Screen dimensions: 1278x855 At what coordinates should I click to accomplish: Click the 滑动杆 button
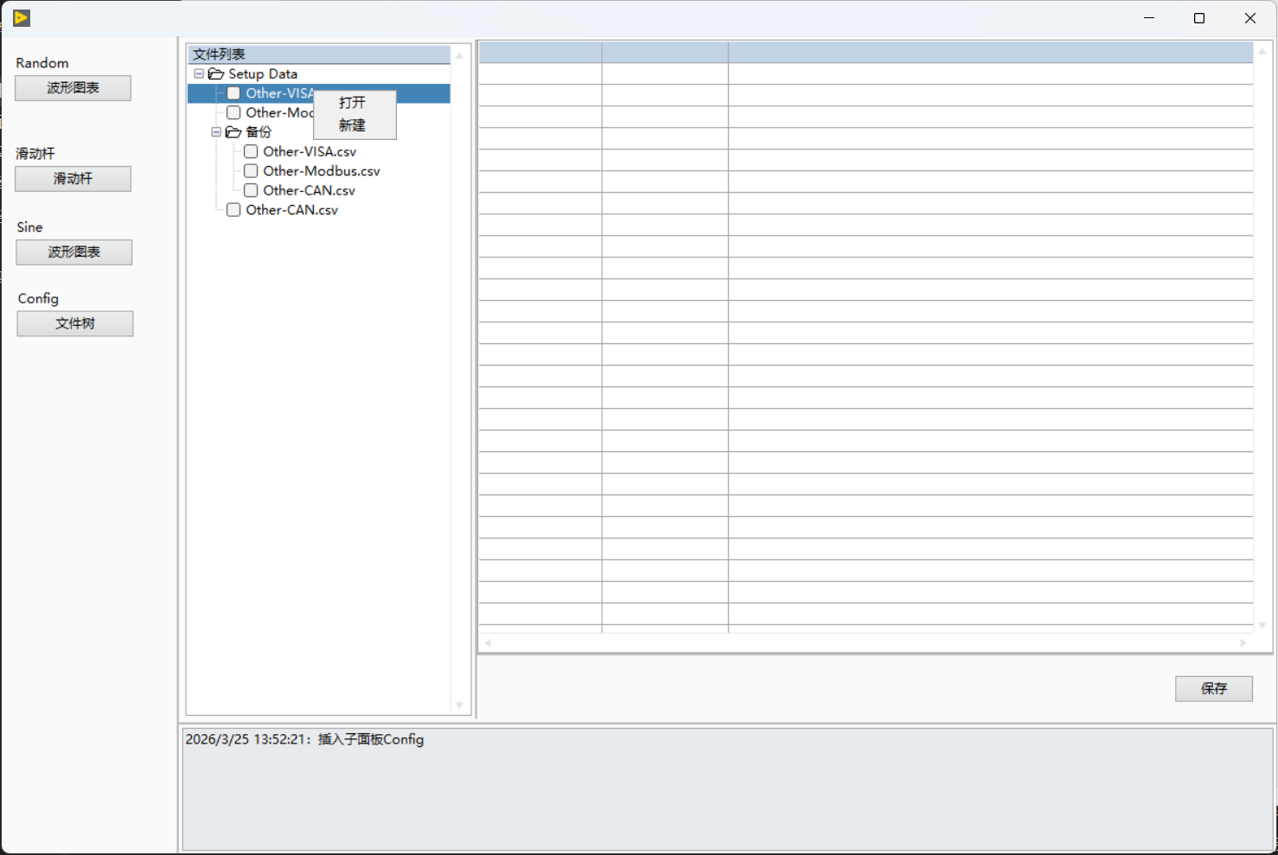click(x=73, y=179)
